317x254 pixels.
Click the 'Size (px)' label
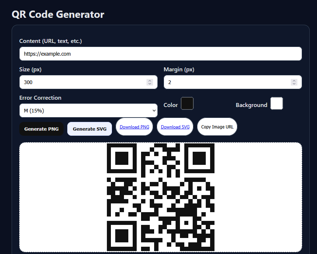pyautogui.click(x=30, y=70)
